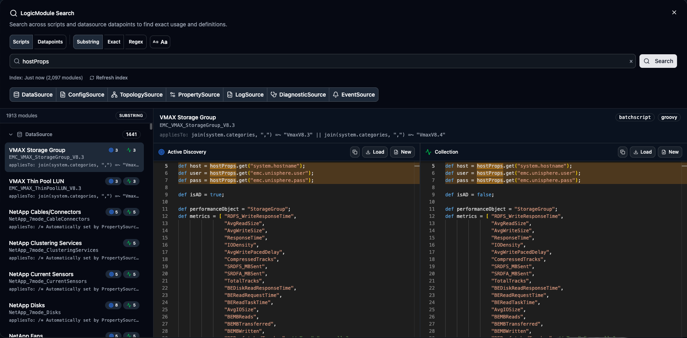Open the NetApp Disks result
Image resolution: width=687 pixels, height=338 pixels.
pos(74,312)
